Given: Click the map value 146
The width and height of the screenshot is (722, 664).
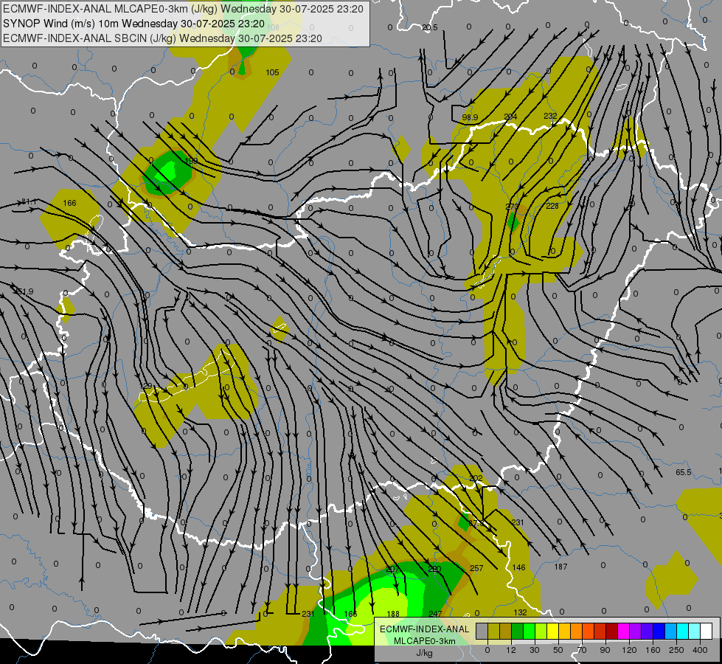Looking at the screenshot, I should pos(519,567).
